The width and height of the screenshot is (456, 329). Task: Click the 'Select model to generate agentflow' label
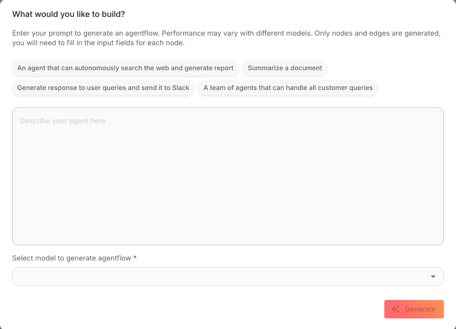tap(71, 258)
